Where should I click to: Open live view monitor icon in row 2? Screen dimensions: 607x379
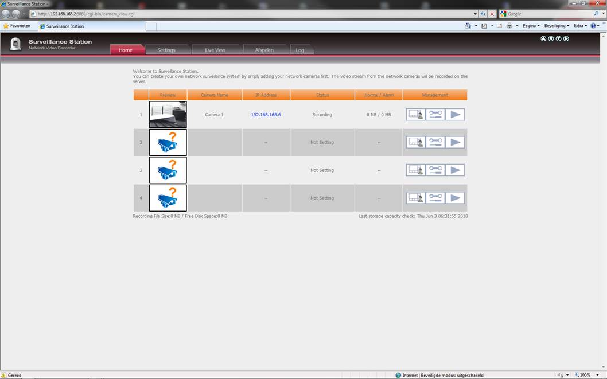(416, 142)
